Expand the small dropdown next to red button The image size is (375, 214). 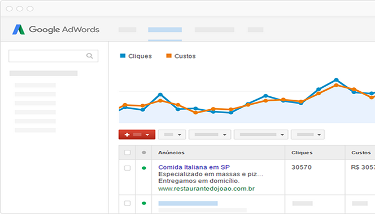pyautogui.click(x=172, y=135)
